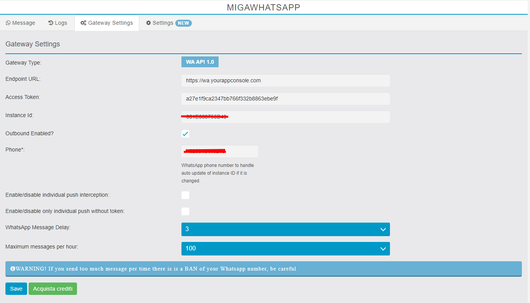This screenshot has height=303, width=530.
Task: Click into the Access Token field
Action: 285,99
